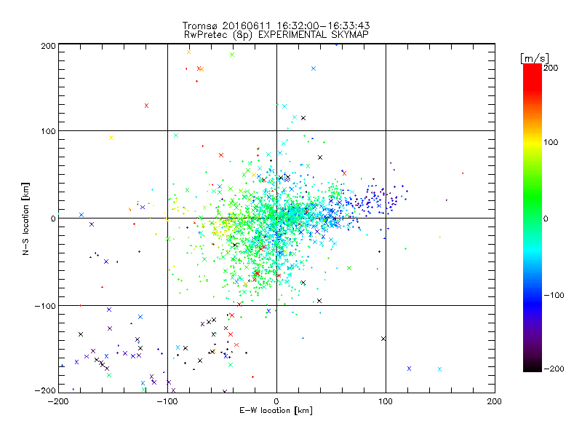Viewport: 582px width, 437px height.
Task: Click the x-axis tick label '200'
Action: pos(495,401)
